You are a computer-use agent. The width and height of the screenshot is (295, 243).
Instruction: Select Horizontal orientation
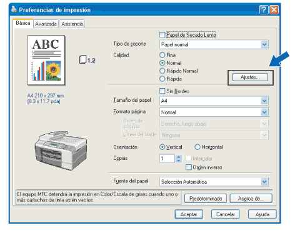[x=197, y=147]
